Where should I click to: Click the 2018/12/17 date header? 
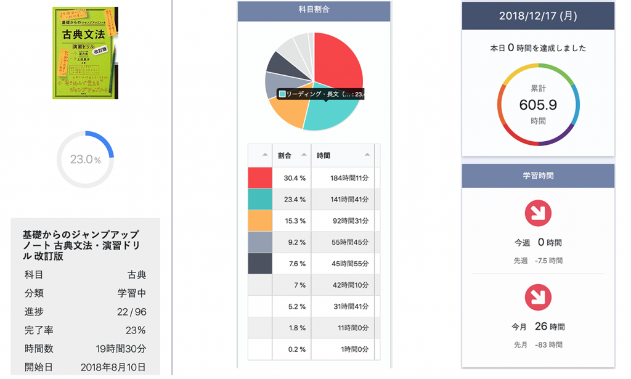tap(538, 16)
